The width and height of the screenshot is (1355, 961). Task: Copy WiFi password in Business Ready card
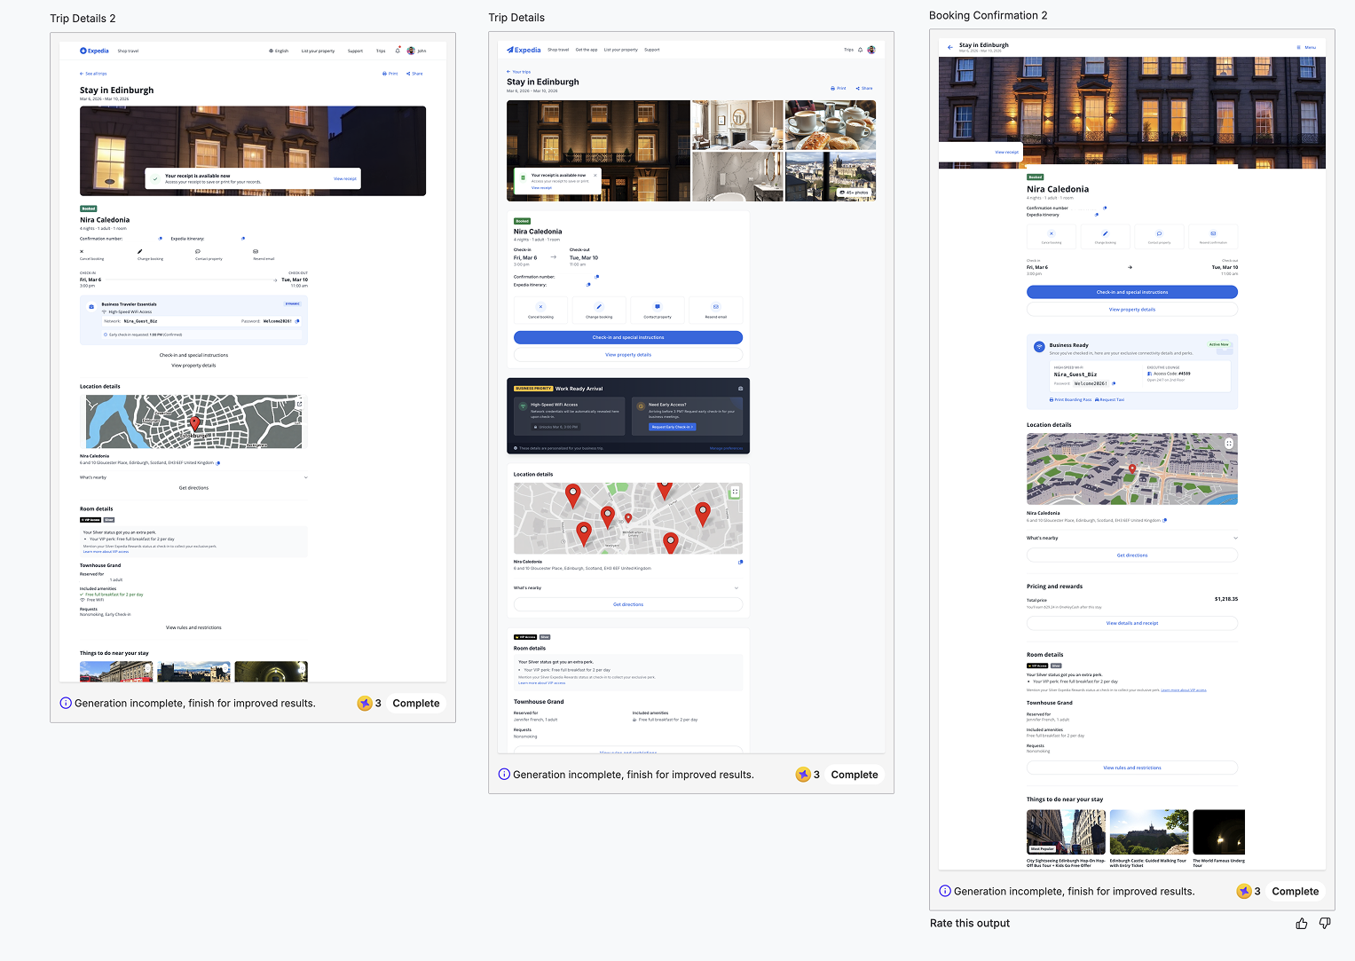pyautogui.click(x=1114, y=383)
